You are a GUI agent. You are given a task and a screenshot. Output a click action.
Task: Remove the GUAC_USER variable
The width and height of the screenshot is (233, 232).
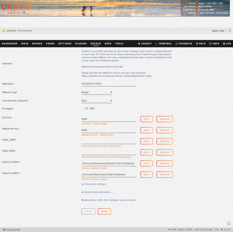pyautogui.click(x=165, y=141)
